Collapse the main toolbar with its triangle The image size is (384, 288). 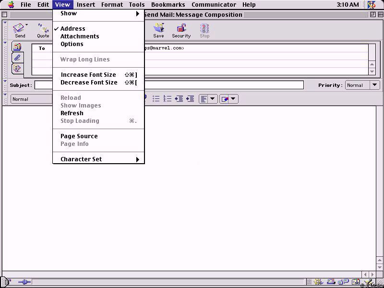5,23
